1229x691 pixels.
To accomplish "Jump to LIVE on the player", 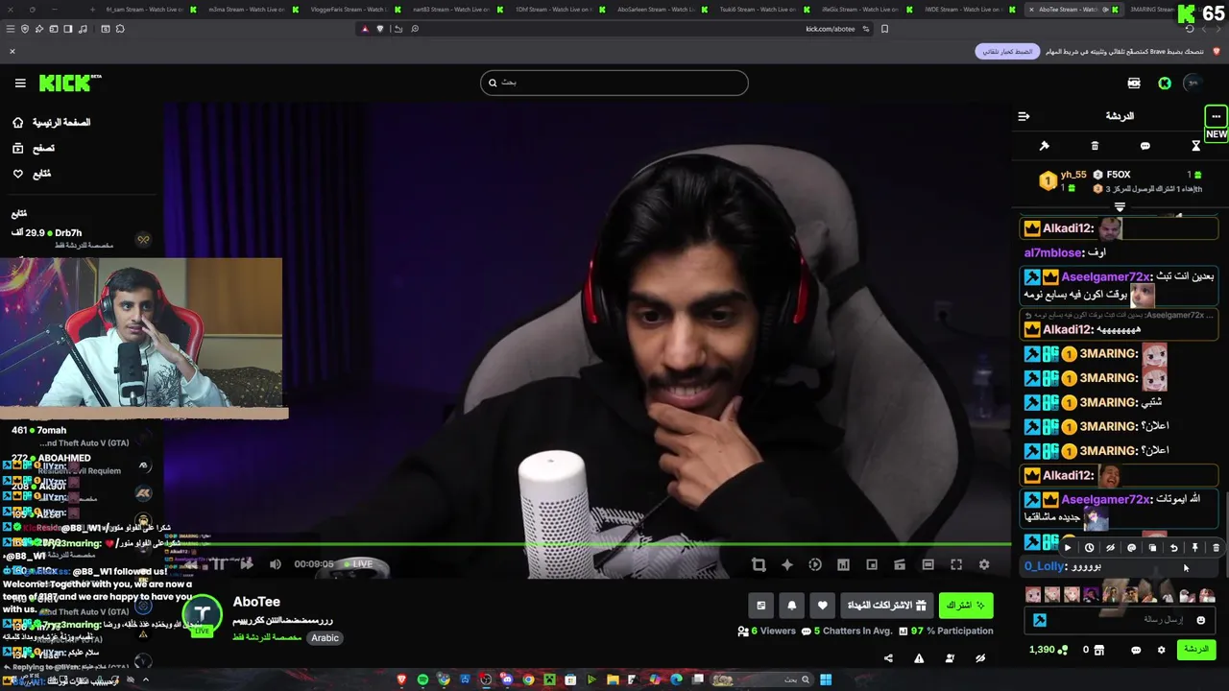I will click(x=357, y=564).
